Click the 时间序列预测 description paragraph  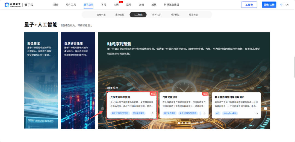pyautogui.click(x=184, y=51)
